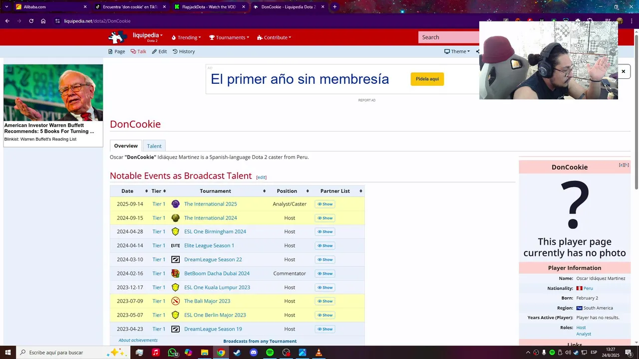Open the liquipedia Dota 2 wiki selector
The image size is (639, 359).
pos(148,37)
